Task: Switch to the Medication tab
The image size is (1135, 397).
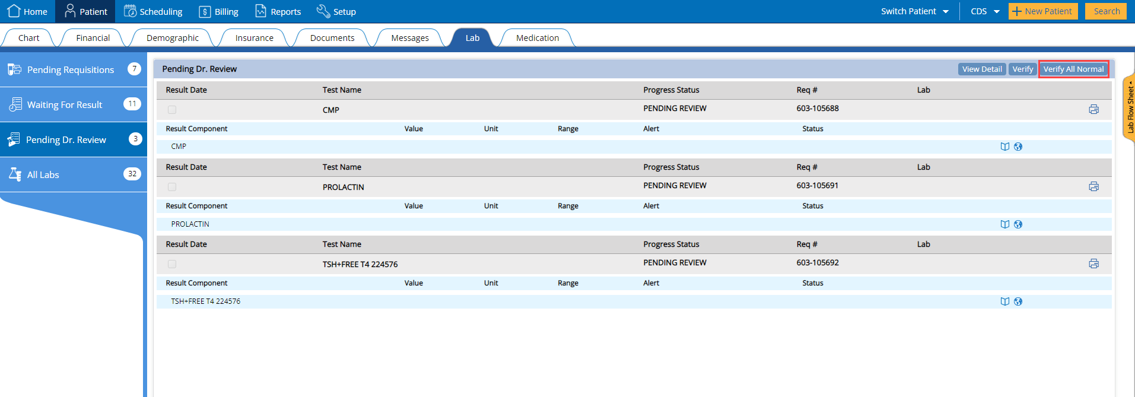Action: pos(538,37)
